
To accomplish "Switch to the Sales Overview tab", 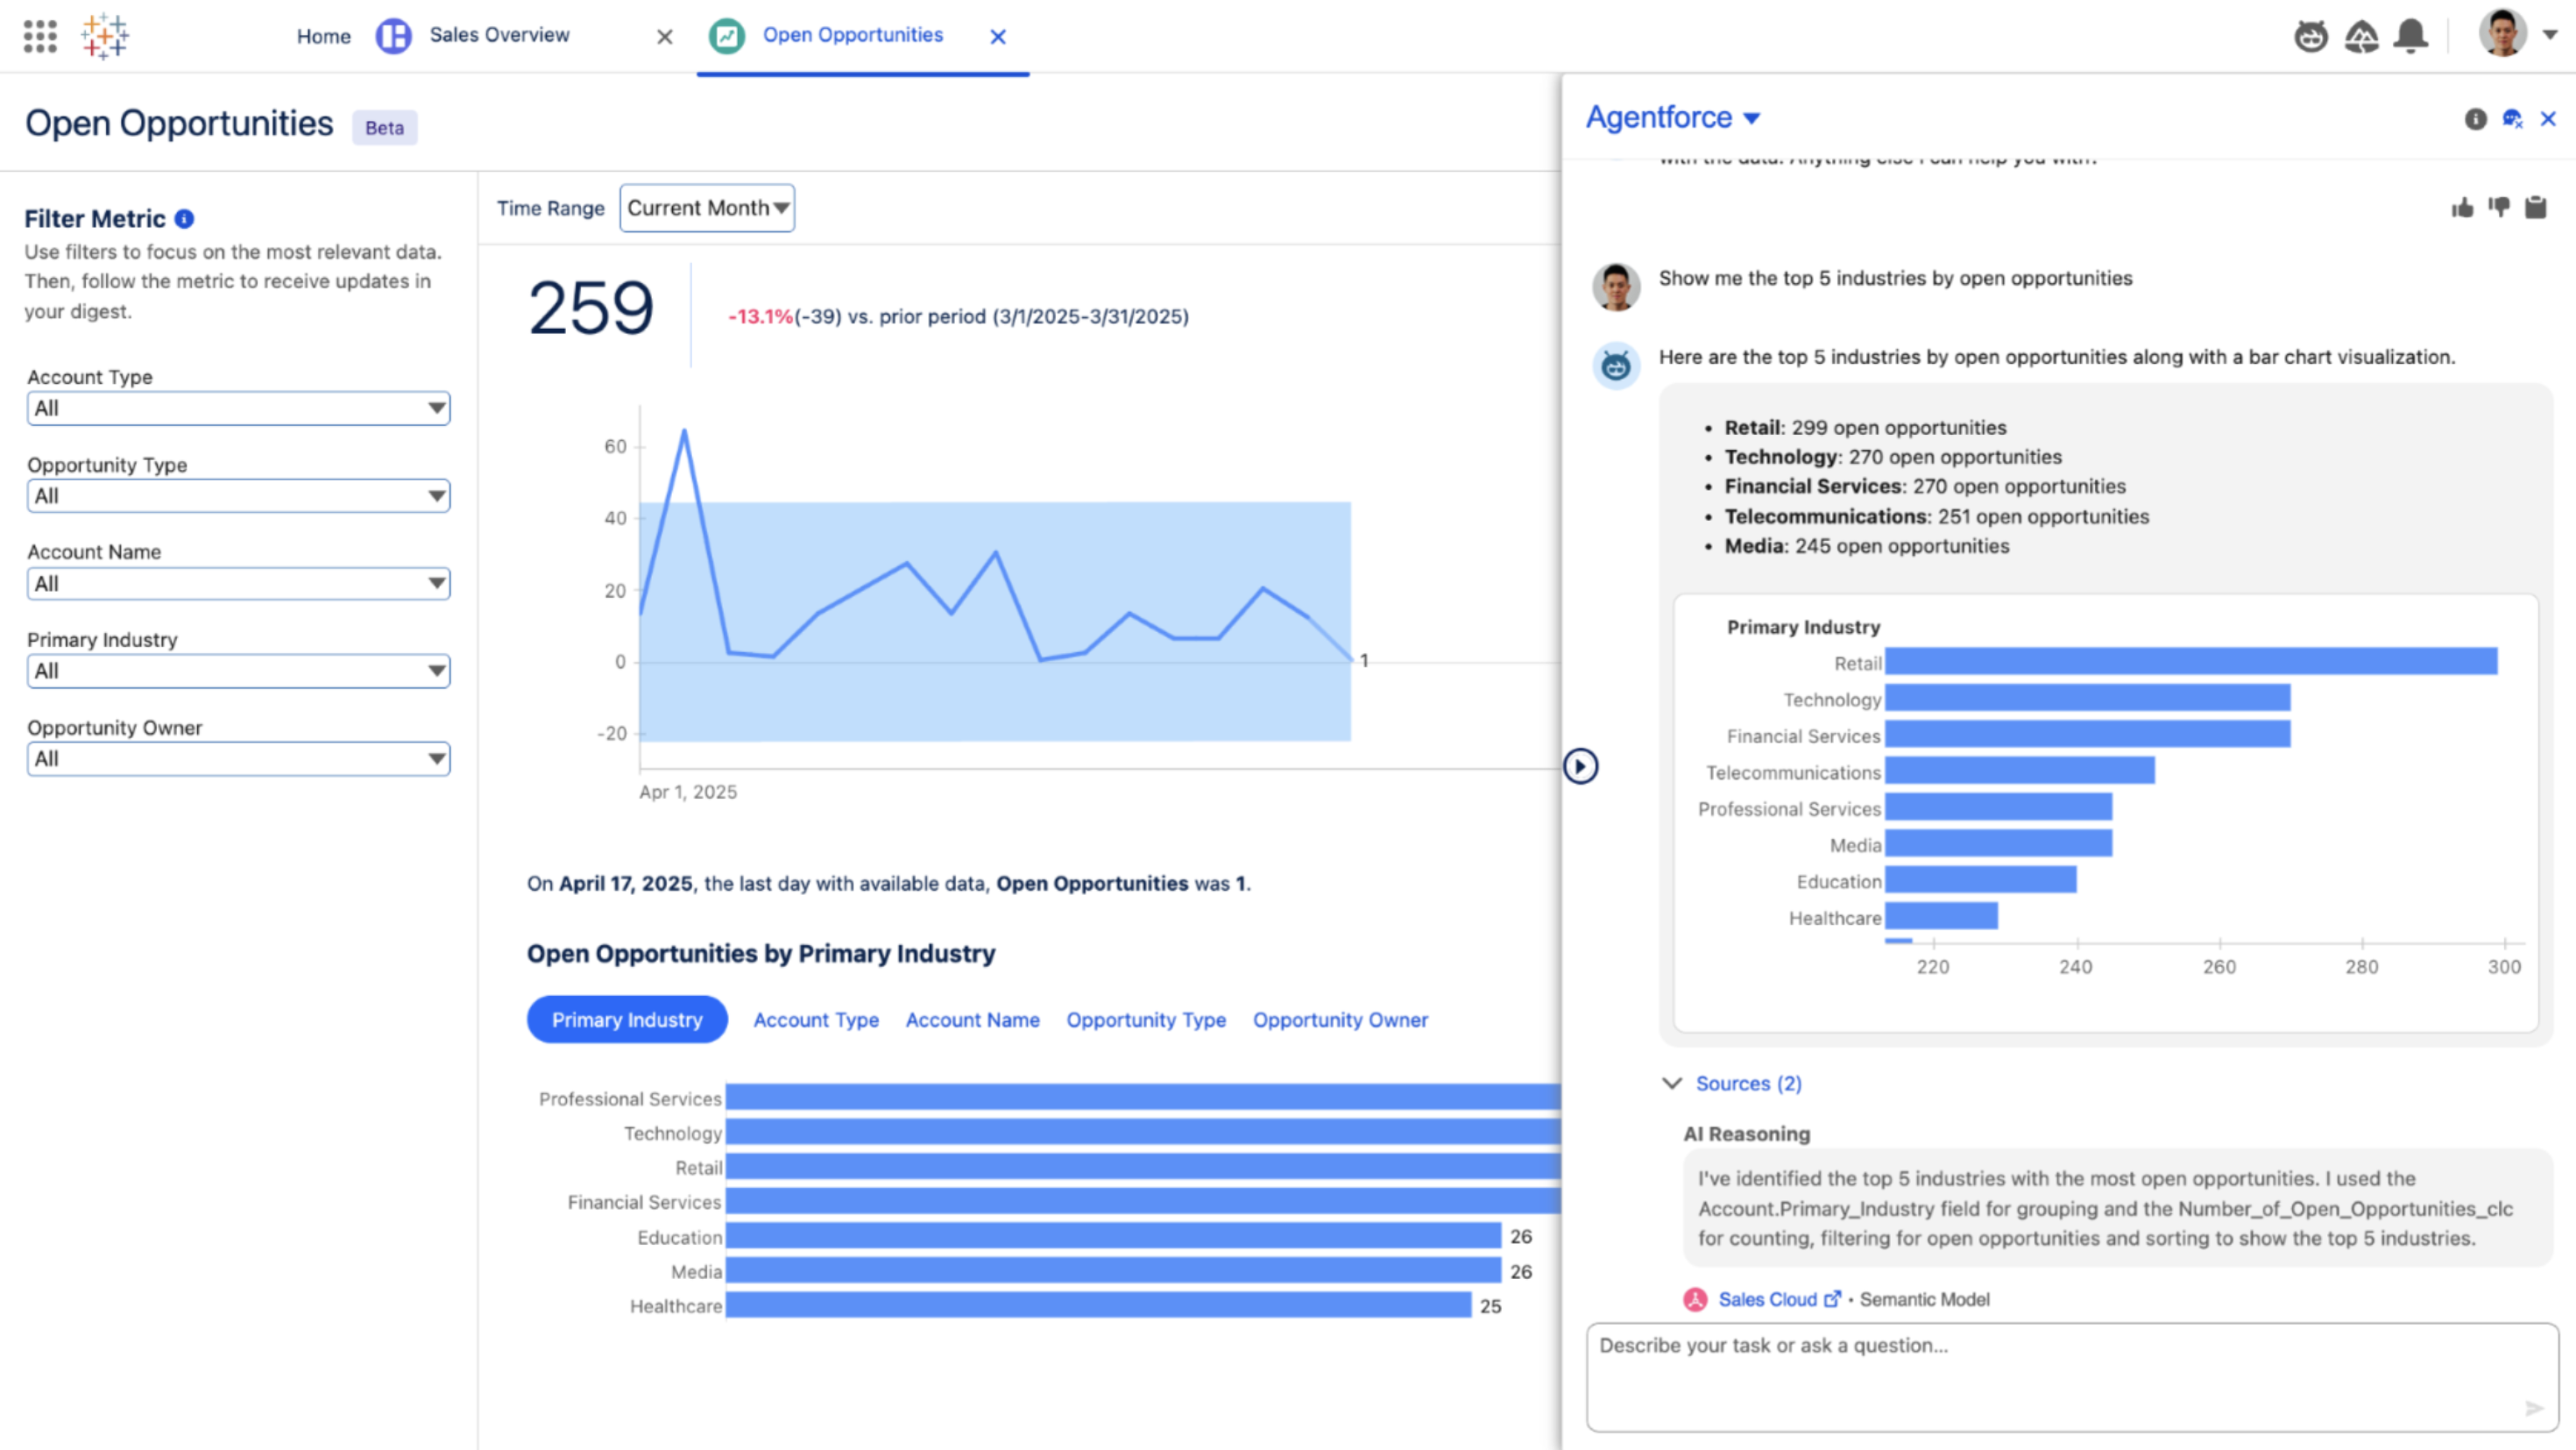I will [498, 36].
